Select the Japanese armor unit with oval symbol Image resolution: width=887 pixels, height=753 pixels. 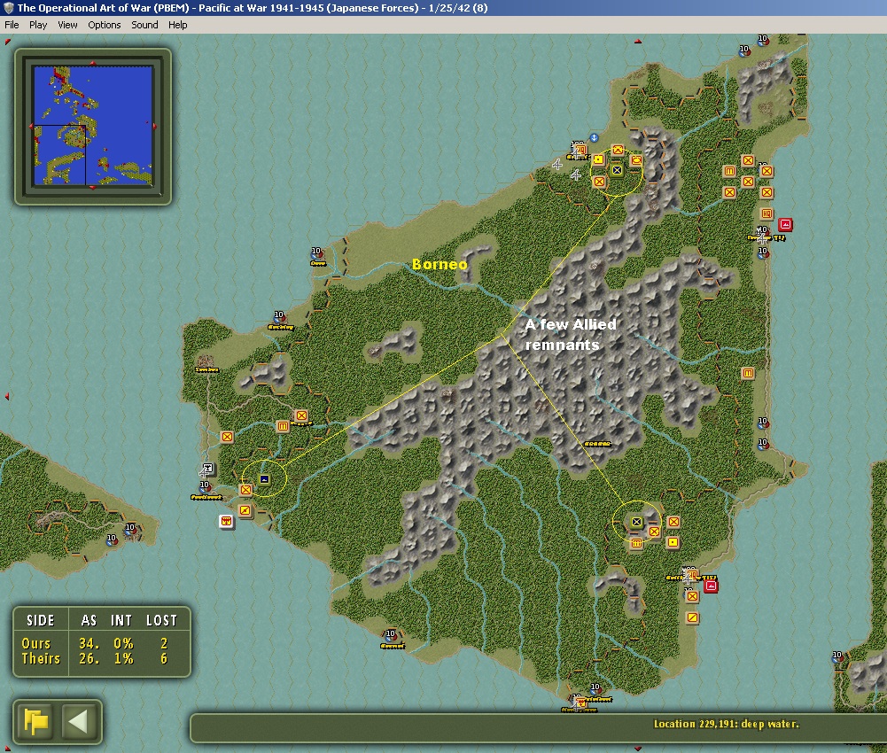coord(636,160)
